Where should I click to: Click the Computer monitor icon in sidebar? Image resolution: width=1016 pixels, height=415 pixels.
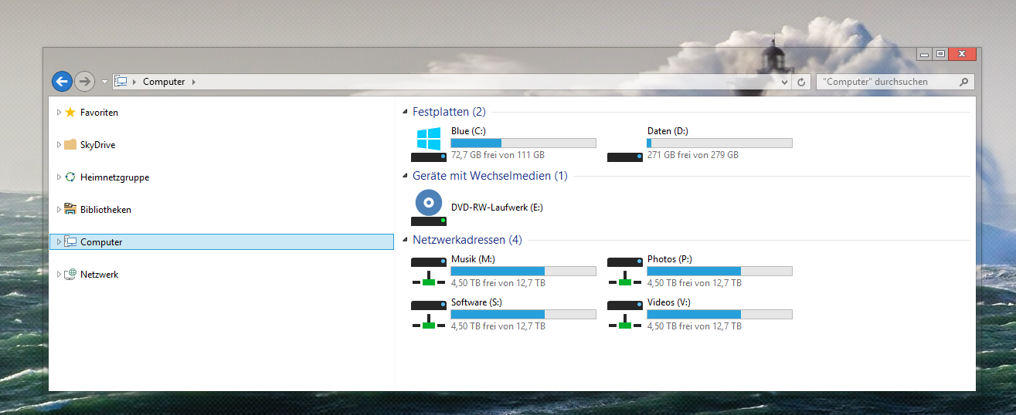point(70,241)
